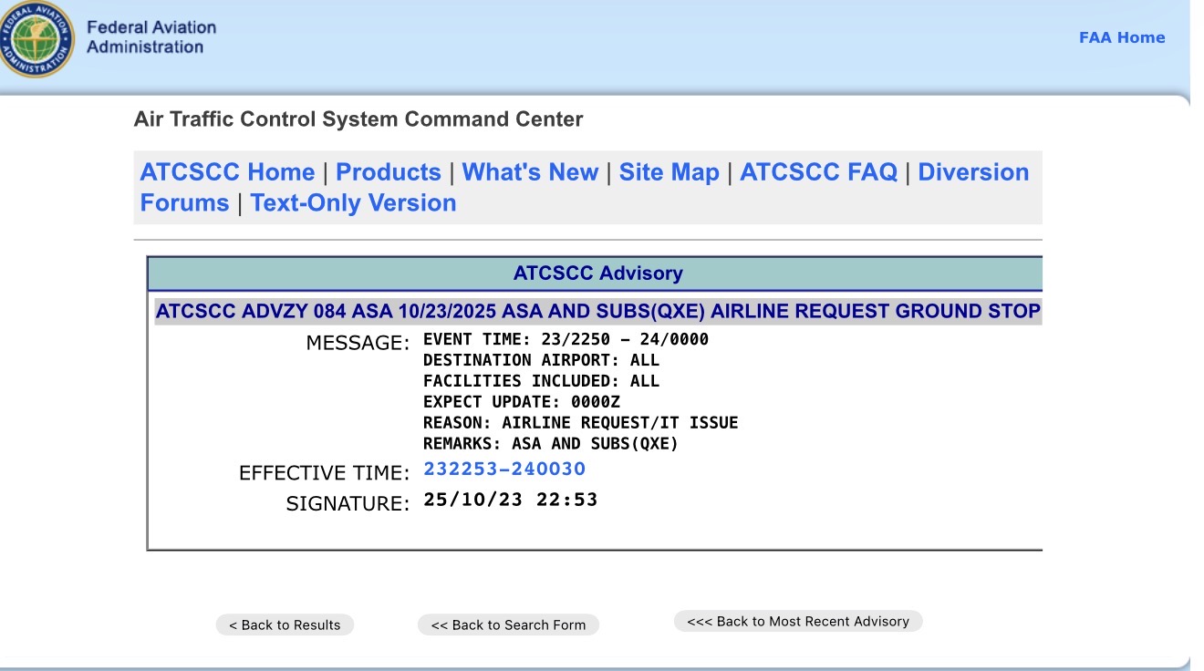Click the REASON: AIRLINE REQUEST/IT ISSUE line
1204x671 pixels.
click(580, 423)
